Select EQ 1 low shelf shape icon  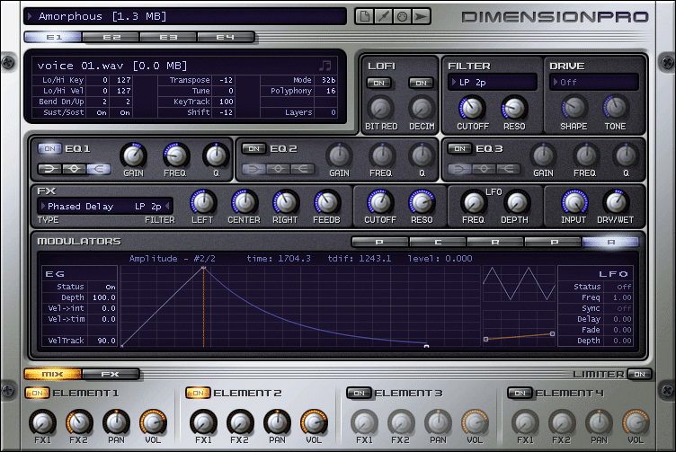(x=49, y=169)
